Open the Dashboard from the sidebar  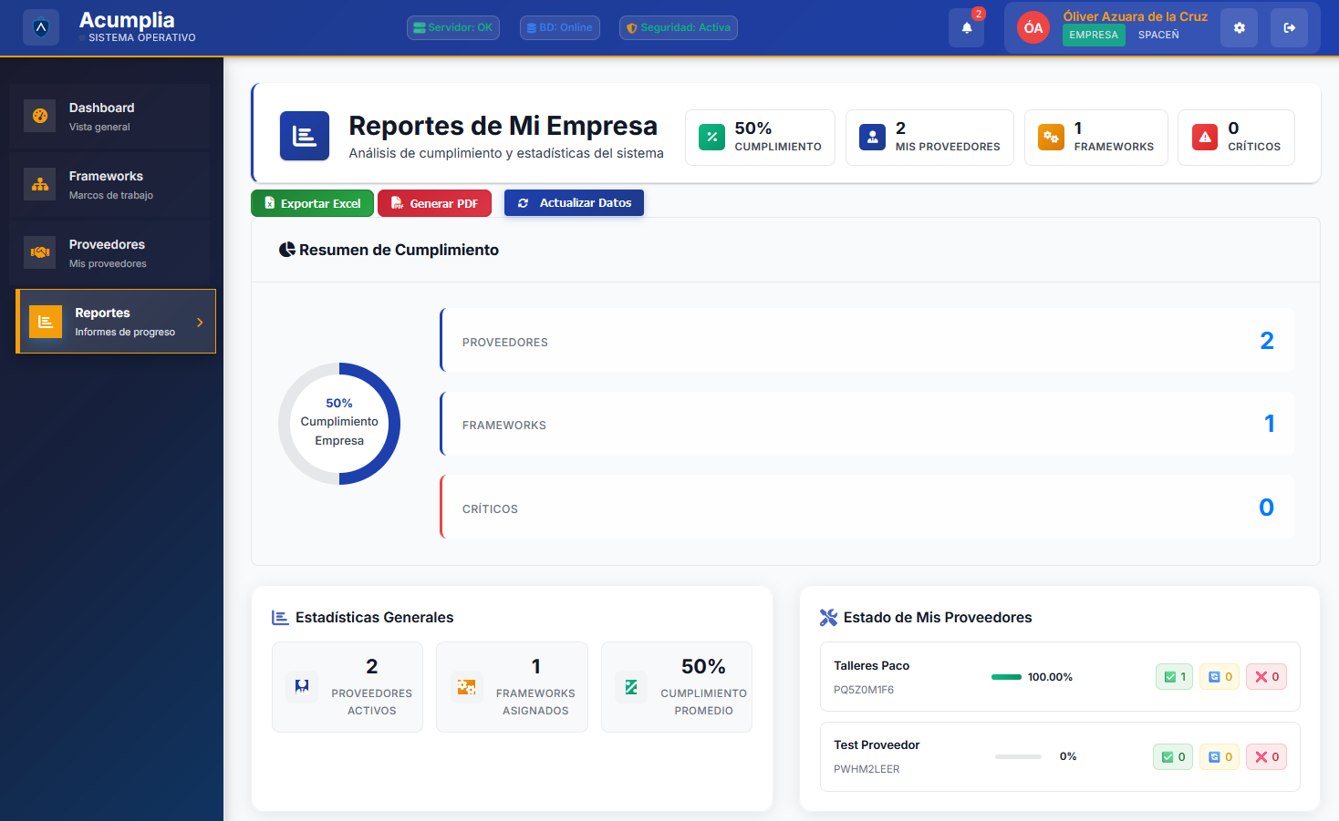point(40,117)
